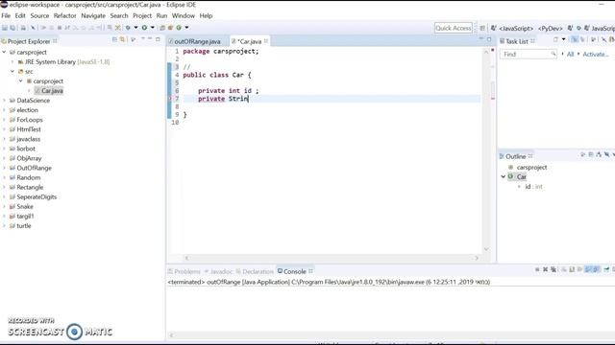This screenshot has width=615, height=345.
Task: Open the Task List New Task dropdown arrow
Action: coord(564,39)
